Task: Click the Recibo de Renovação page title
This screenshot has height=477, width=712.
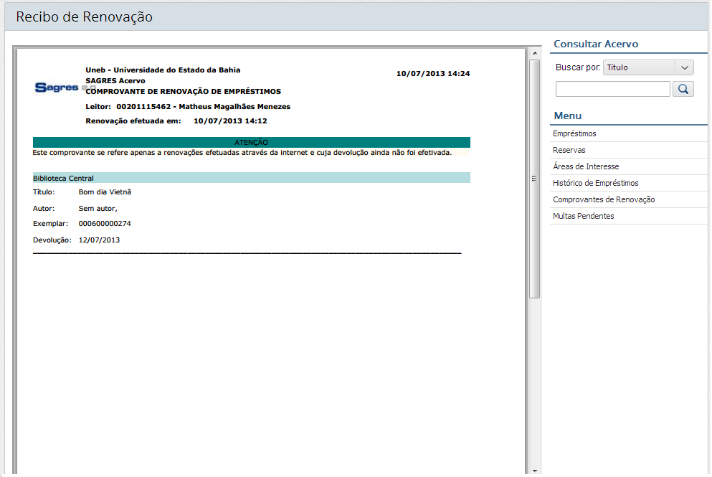Action: [85, 16]
